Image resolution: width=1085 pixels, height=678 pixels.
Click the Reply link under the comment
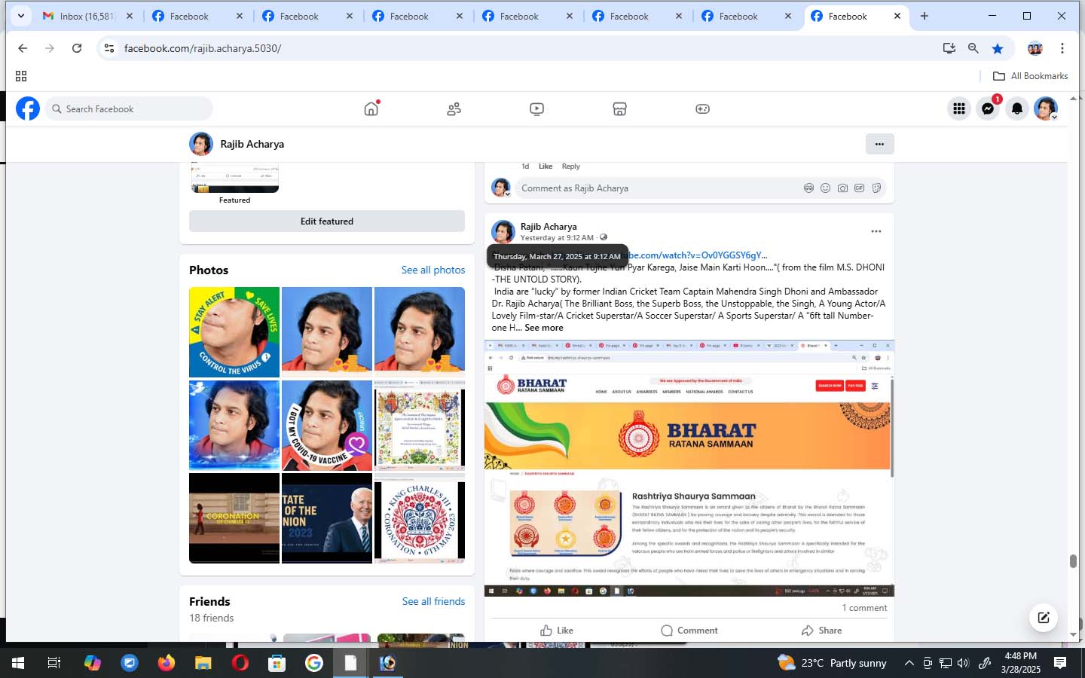click(x=570, y=166)
